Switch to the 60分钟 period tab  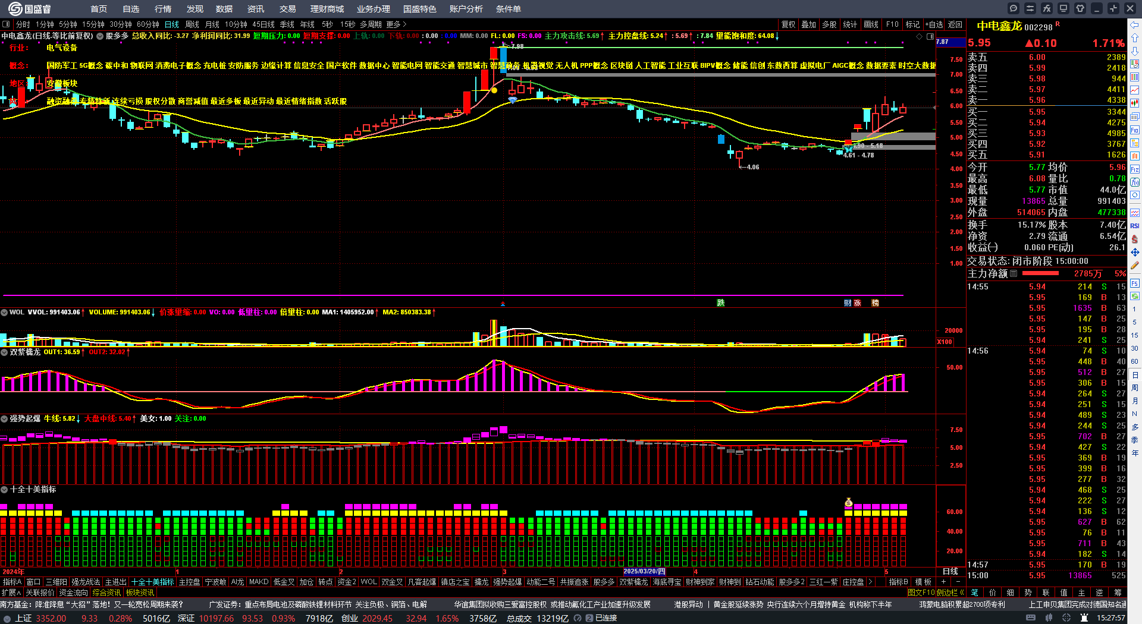click(x=148, y=24)
